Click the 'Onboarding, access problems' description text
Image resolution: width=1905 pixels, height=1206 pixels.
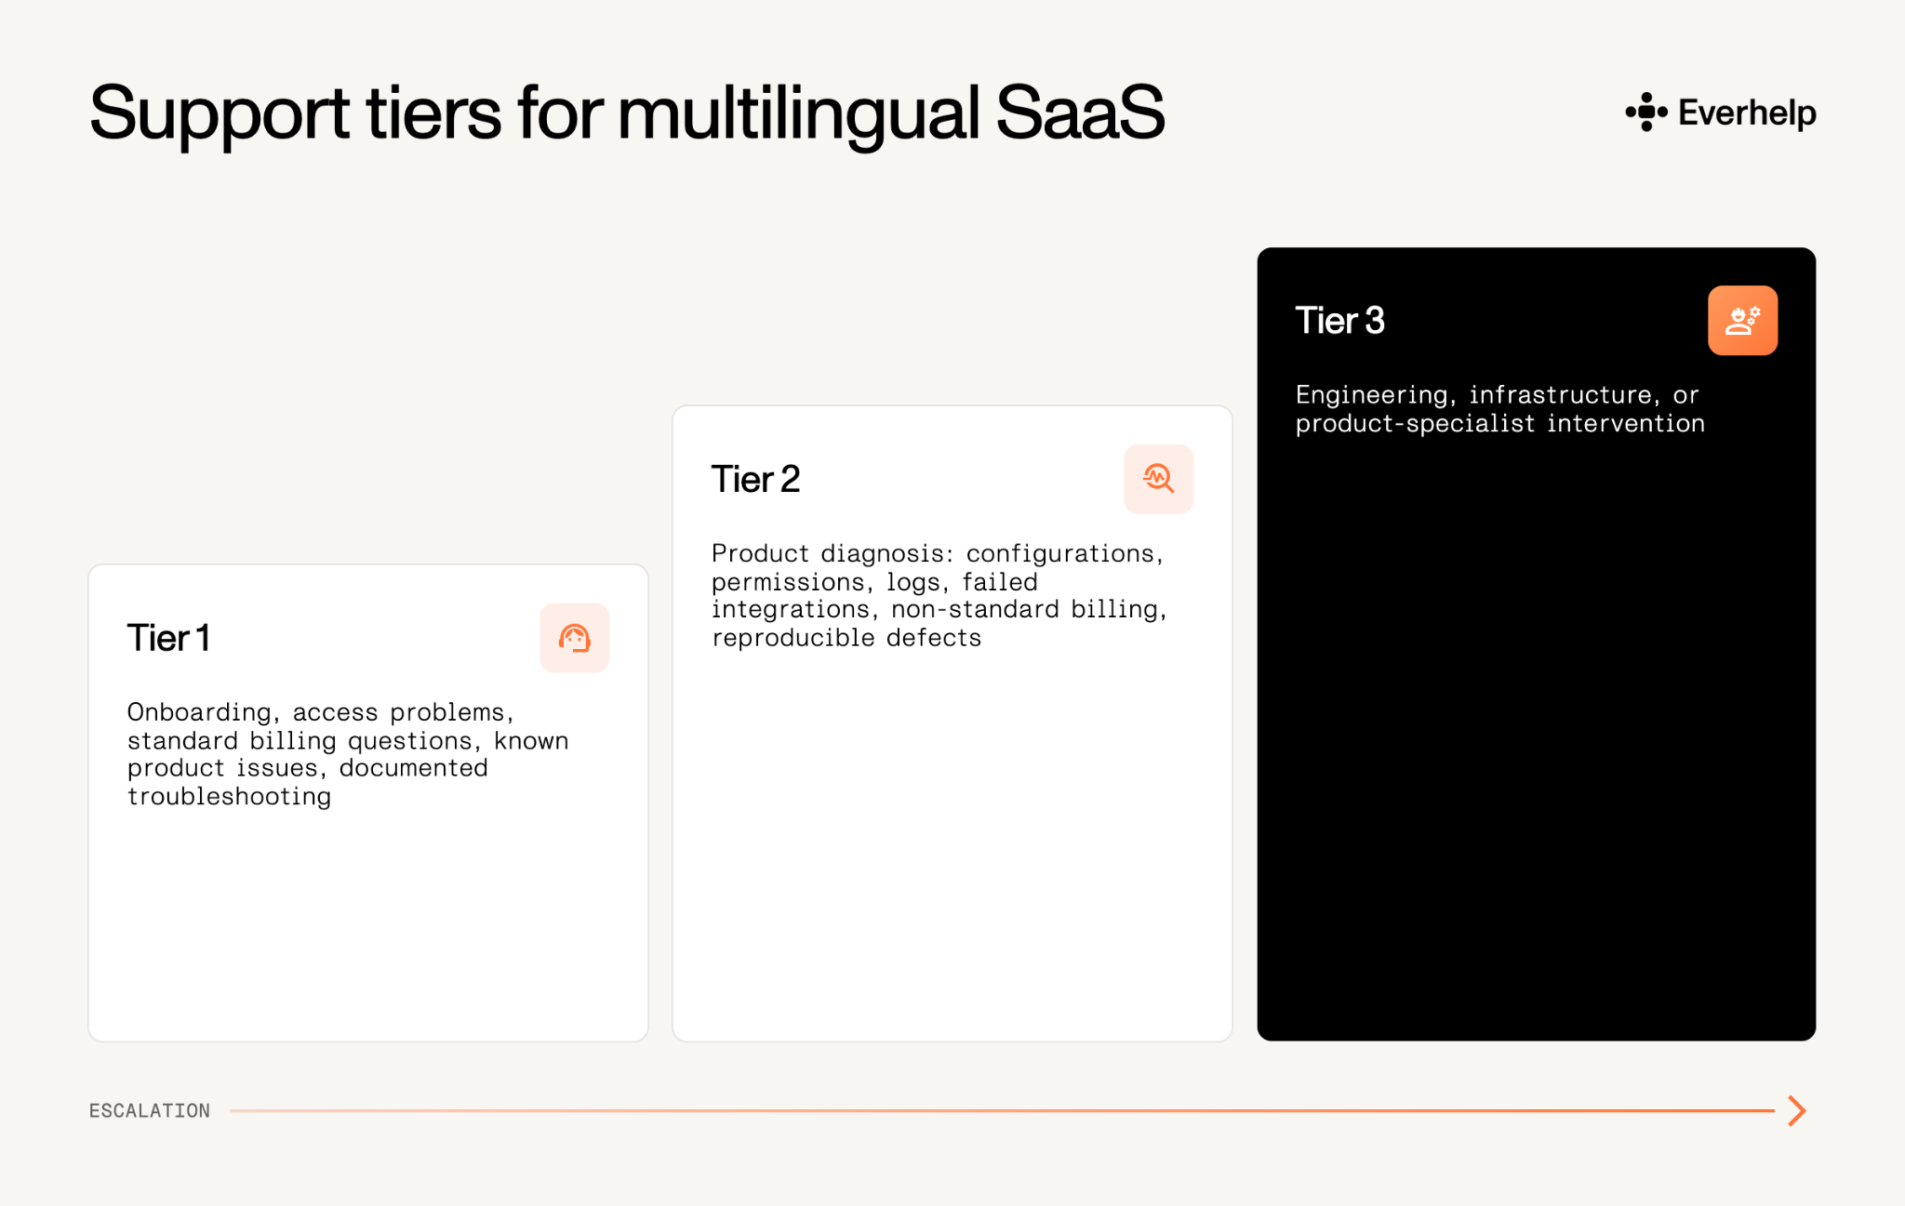pos(348,754)
